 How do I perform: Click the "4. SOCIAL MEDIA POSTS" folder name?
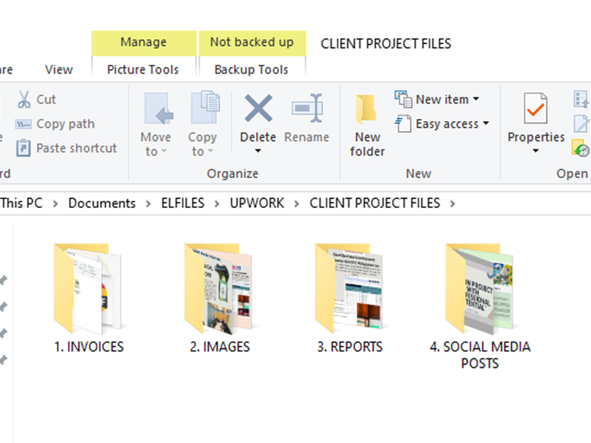pos(480,355)
